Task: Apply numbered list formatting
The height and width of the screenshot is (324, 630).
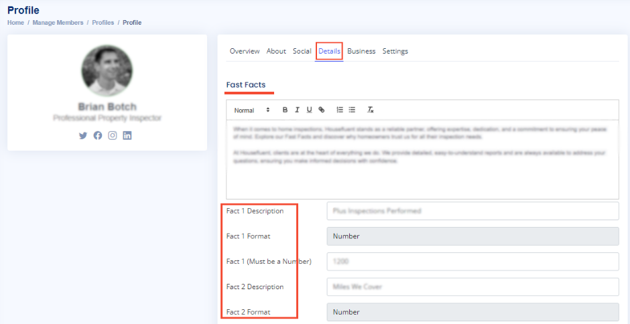Action: coord(340,110)
